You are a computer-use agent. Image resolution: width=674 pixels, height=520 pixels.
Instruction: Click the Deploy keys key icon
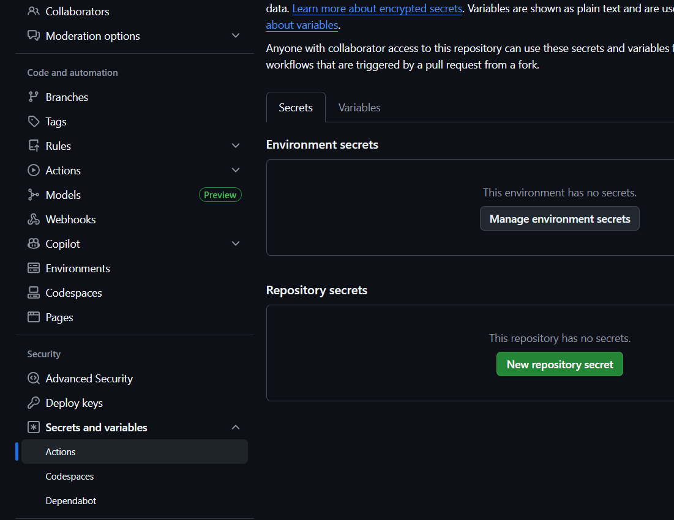click(x=34, y=403)
